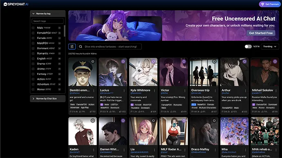Image resolution: width=282 pixels, height=158 pixels.
Task: Click the search magnifier icon
Action: [81, 46]
